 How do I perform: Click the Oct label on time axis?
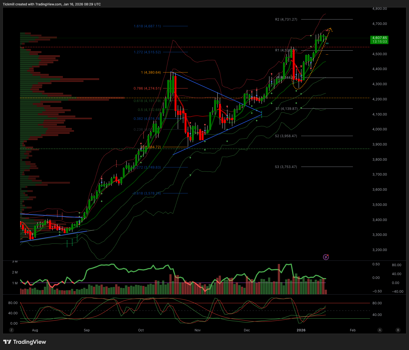[141, 330]
